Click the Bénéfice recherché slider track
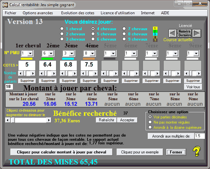The image size is (210, 169). tap(31, 120)
